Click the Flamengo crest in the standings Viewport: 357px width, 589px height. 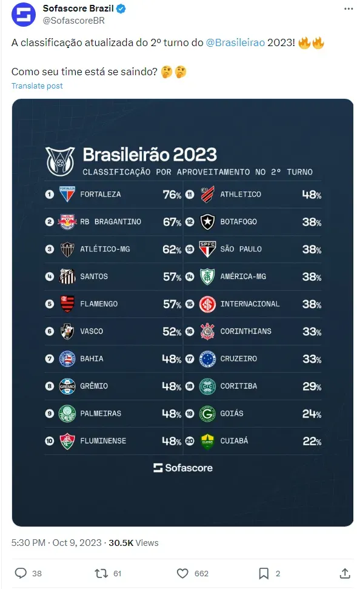(67, 303)
